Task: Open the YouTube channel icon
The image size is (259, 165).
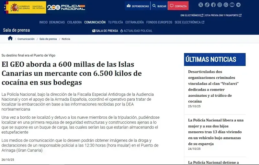Action: (x=232, y=5)
